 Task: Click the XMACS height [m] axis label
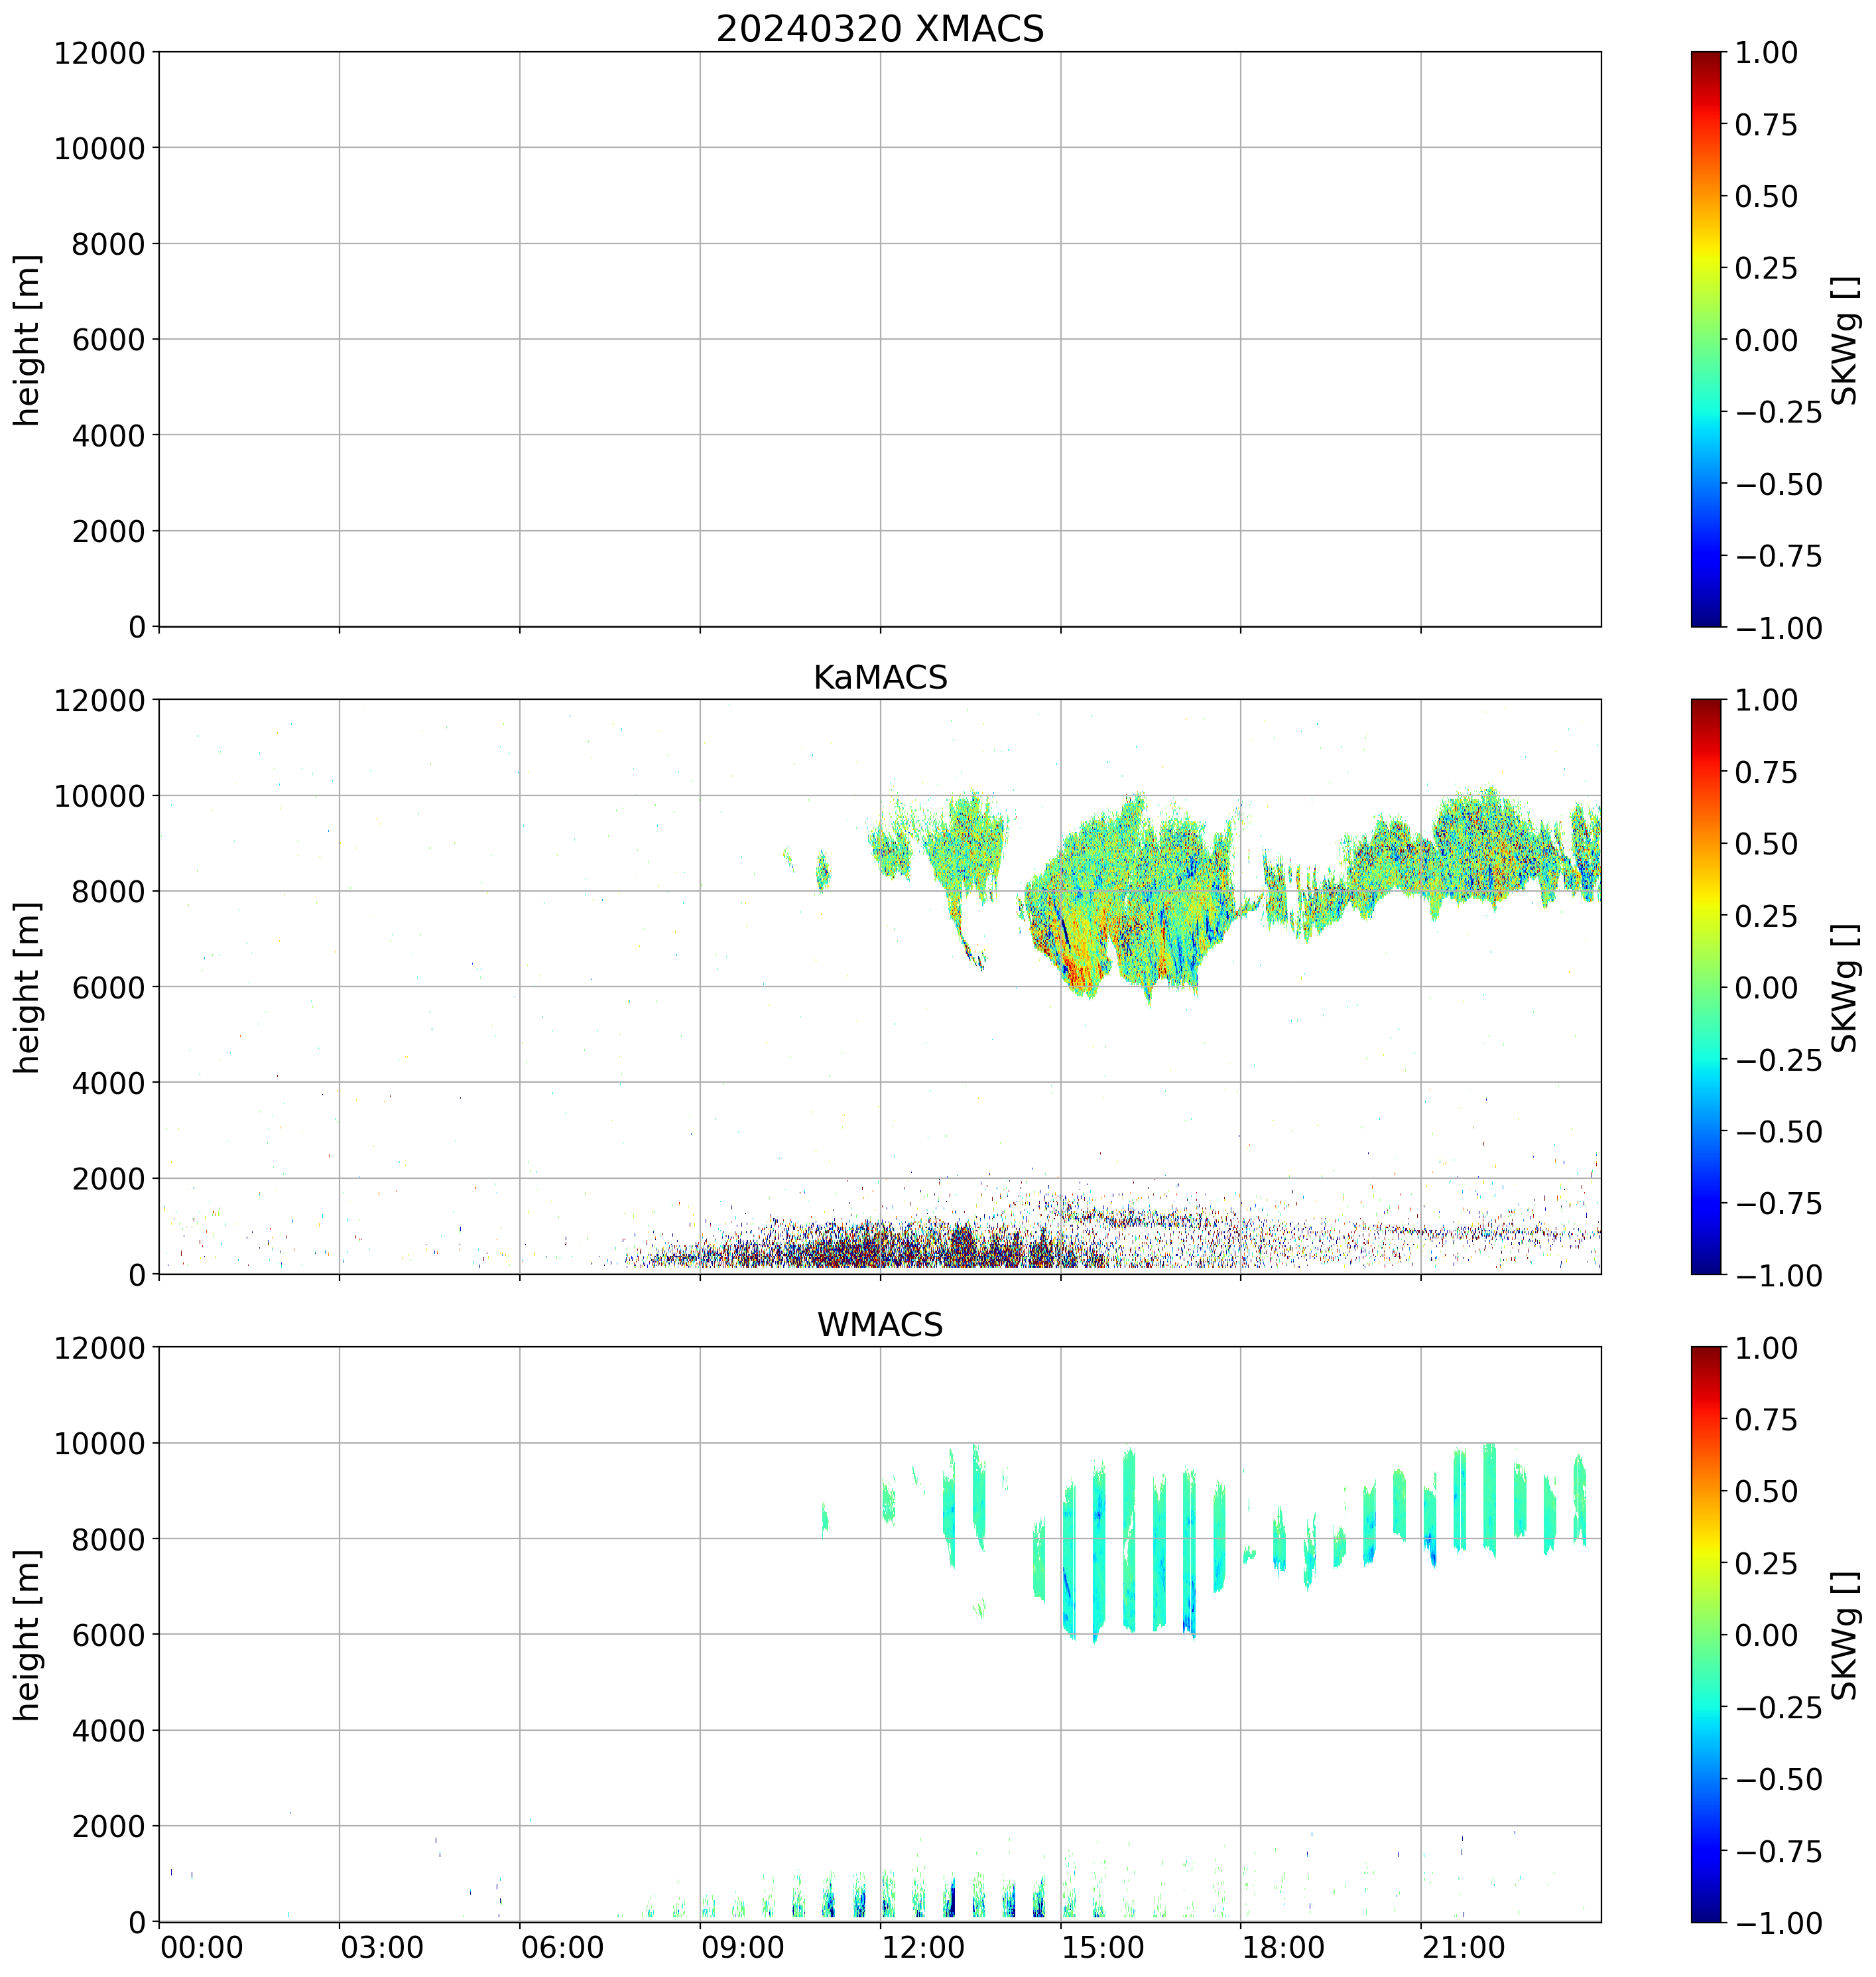click(27, 339)
